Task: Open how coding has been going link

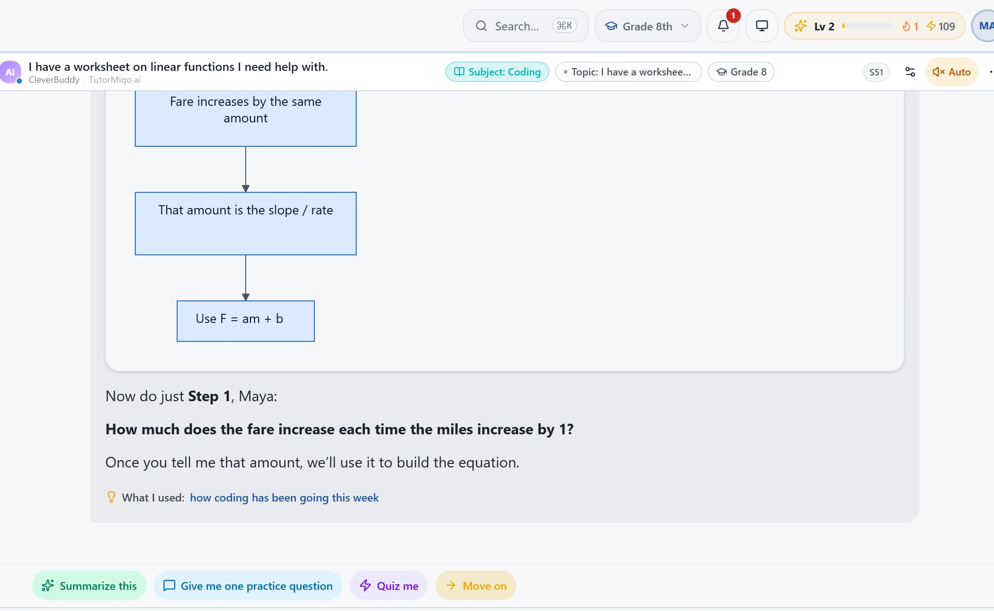Action: coord(284,498)
